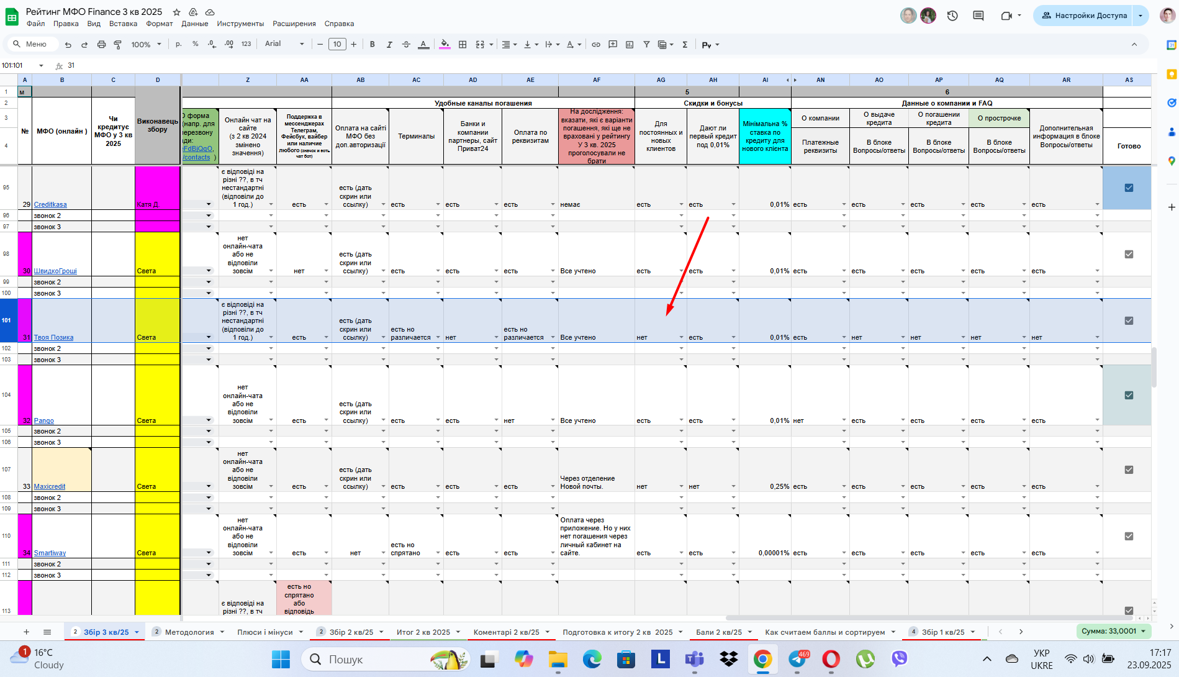Click the Настройки Доступа share button
This screenshot has width=1179, height=677.
1084,16
